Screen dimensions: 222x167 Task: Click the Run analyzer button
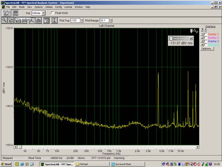(x=6, y=13)
